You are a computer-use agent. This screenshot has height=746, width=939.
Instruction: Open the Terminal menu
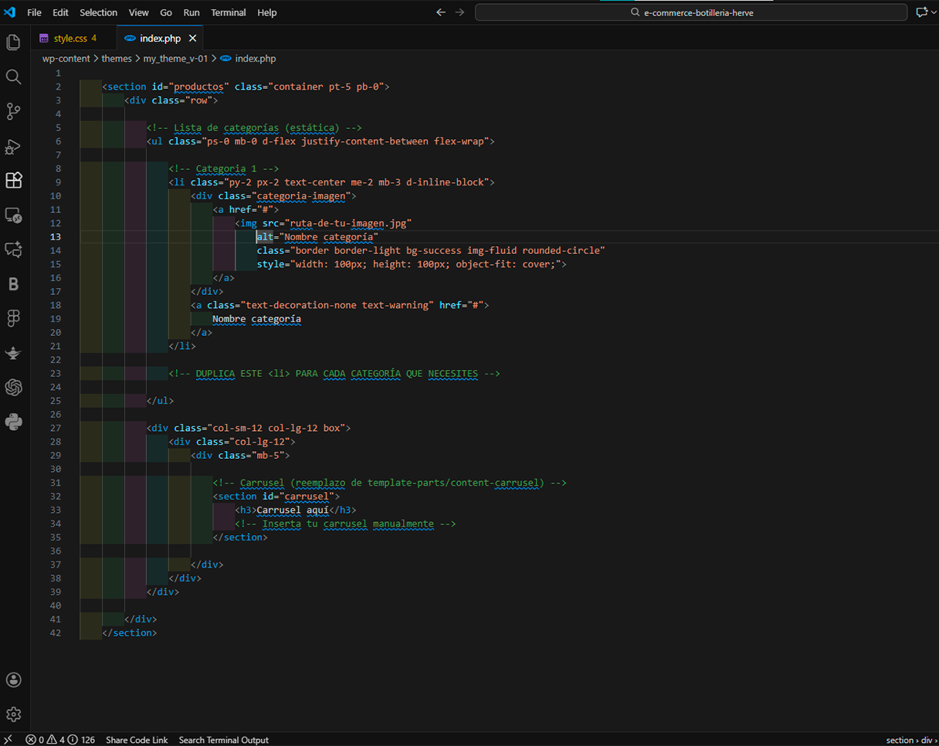pos(228,12)
